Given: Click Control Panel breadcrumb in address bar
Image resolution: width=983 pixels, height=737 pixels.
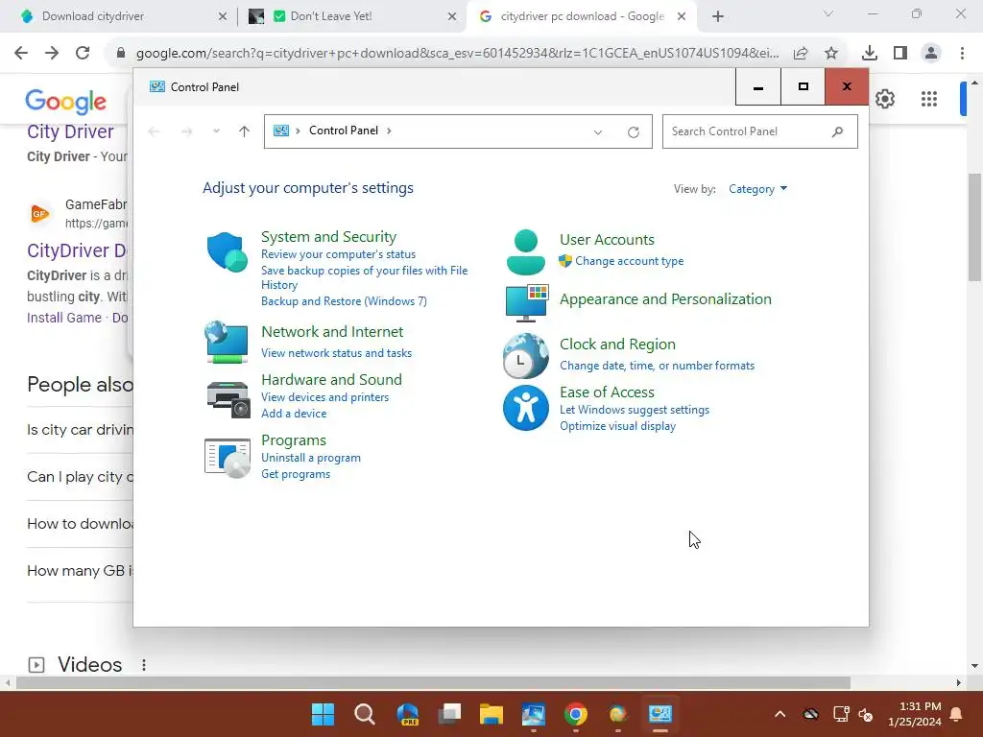Looking at the screenshot, I should tap(344, 131).
